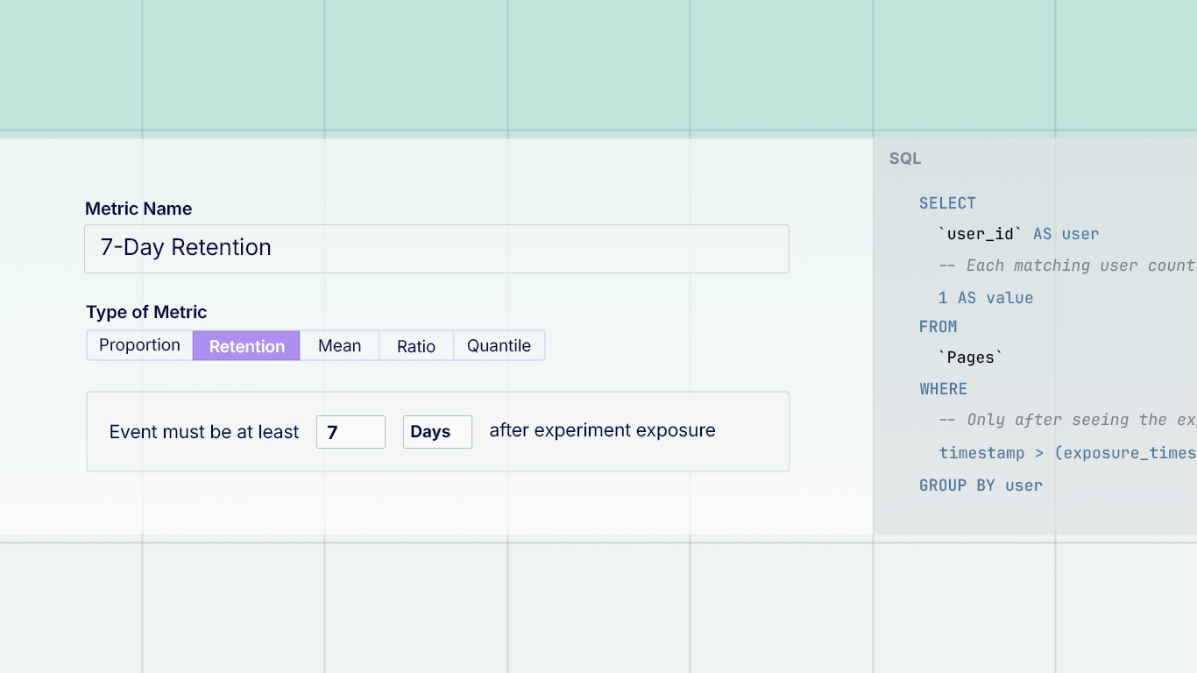Click the 'GROUP BY user' SQL line
Screen dimensions: 1197x673
981,485
